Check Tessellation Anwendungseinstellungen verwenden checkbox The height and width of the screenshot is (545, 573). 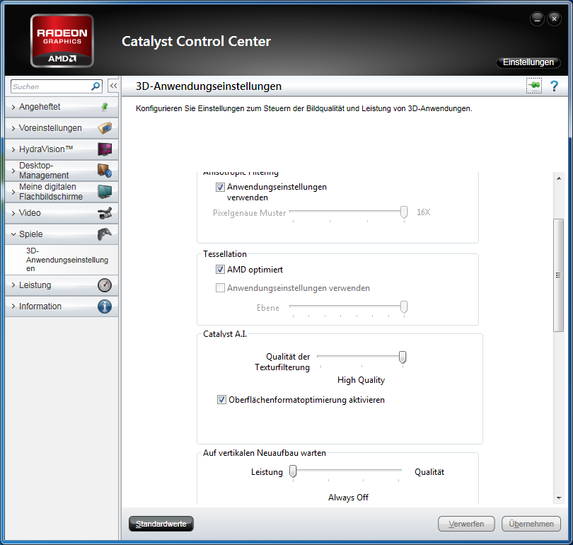[220, 288]
